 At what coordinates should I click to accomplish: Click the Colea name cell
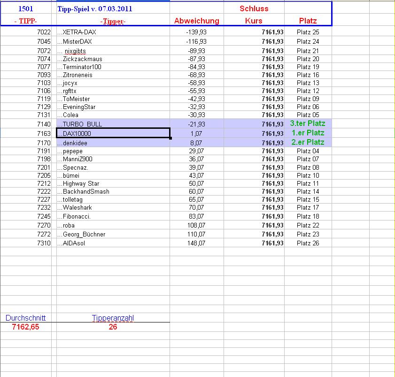[113, 115]
